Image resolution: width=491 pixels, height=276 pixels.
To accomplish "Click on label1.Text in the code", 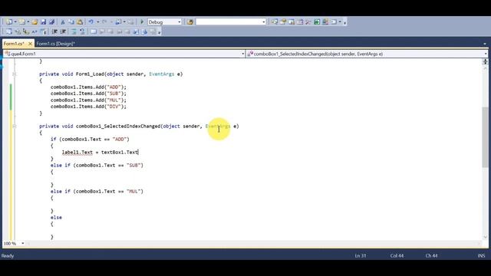I will pos(77,152).
